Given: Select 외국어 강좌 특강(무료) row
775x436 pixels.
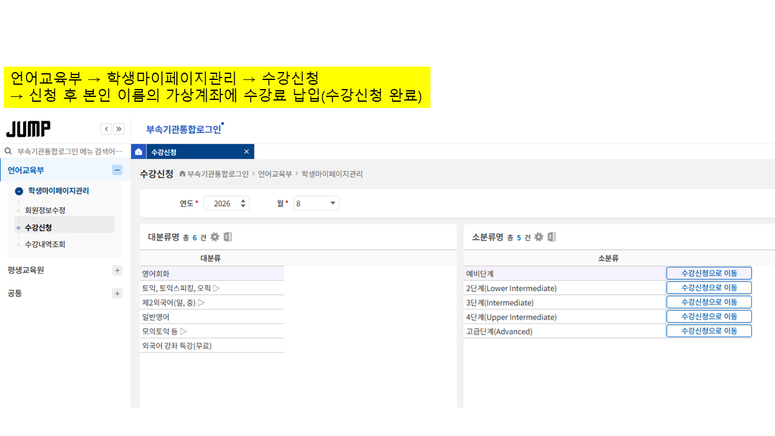Looking at the screenshot, I should coord(212,346).
